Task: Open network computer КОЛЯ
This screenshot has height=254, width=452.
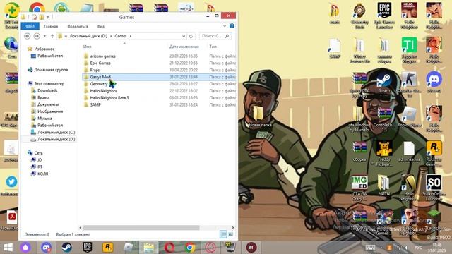Action: (42, 174)
